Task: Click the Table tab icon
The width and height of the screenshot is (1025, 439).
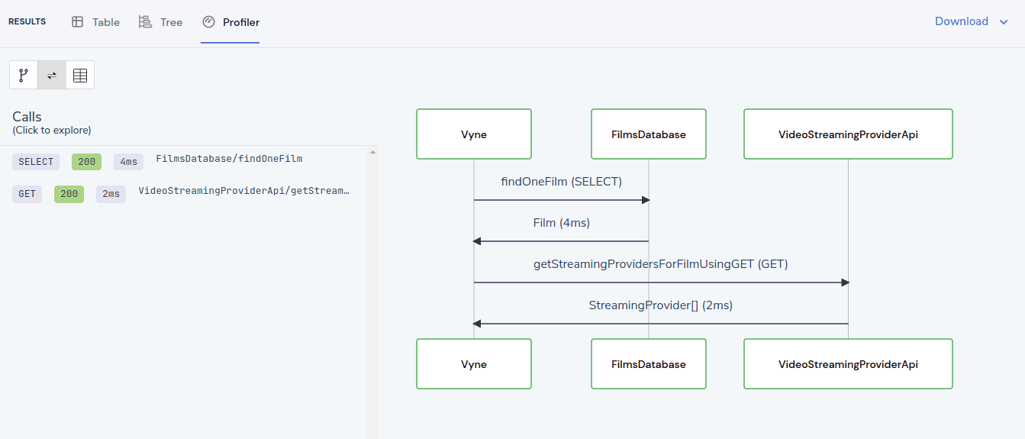Action: coord(78,22)
